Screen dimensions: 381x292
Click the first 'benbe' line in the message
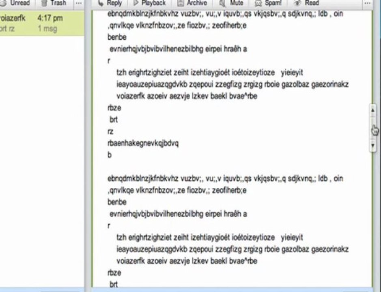point(117,37)
